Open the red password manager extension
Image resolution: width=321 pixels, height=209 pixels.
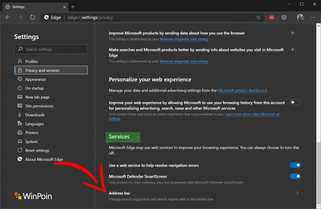point(272,18)
